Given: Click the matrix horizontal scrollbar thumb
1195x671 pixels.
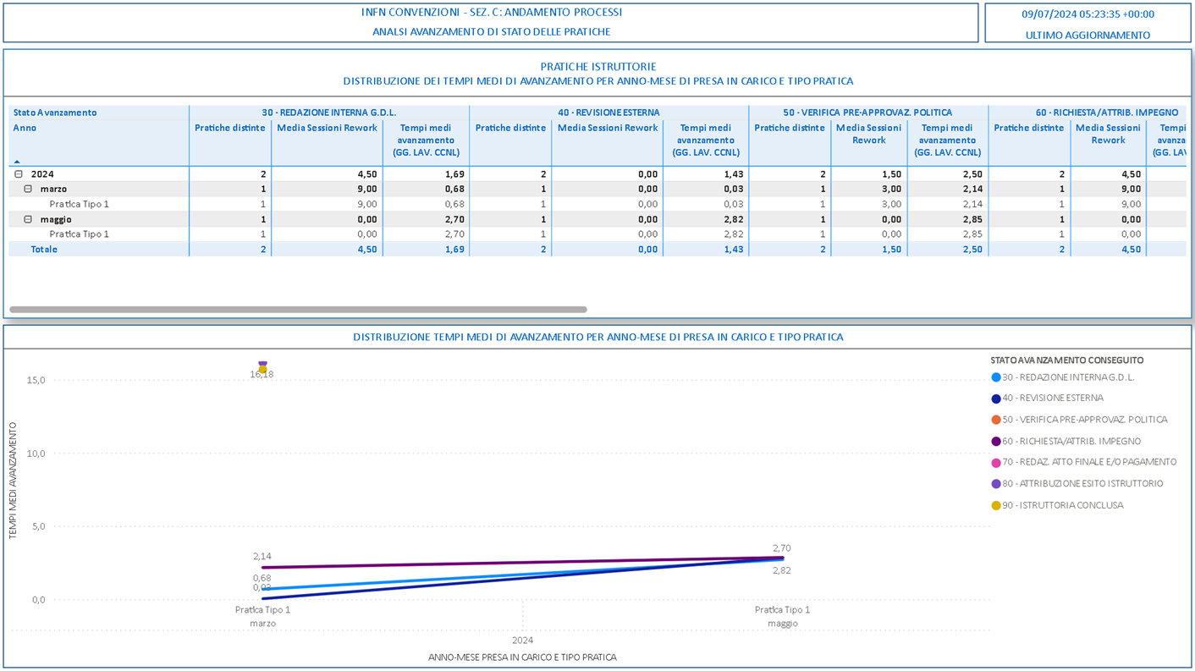Looking at the screenshot, I should 298,310.
